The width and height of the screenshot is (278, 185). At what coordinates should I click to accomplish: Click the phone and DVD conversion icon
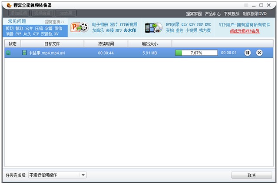tap(153, 27)
